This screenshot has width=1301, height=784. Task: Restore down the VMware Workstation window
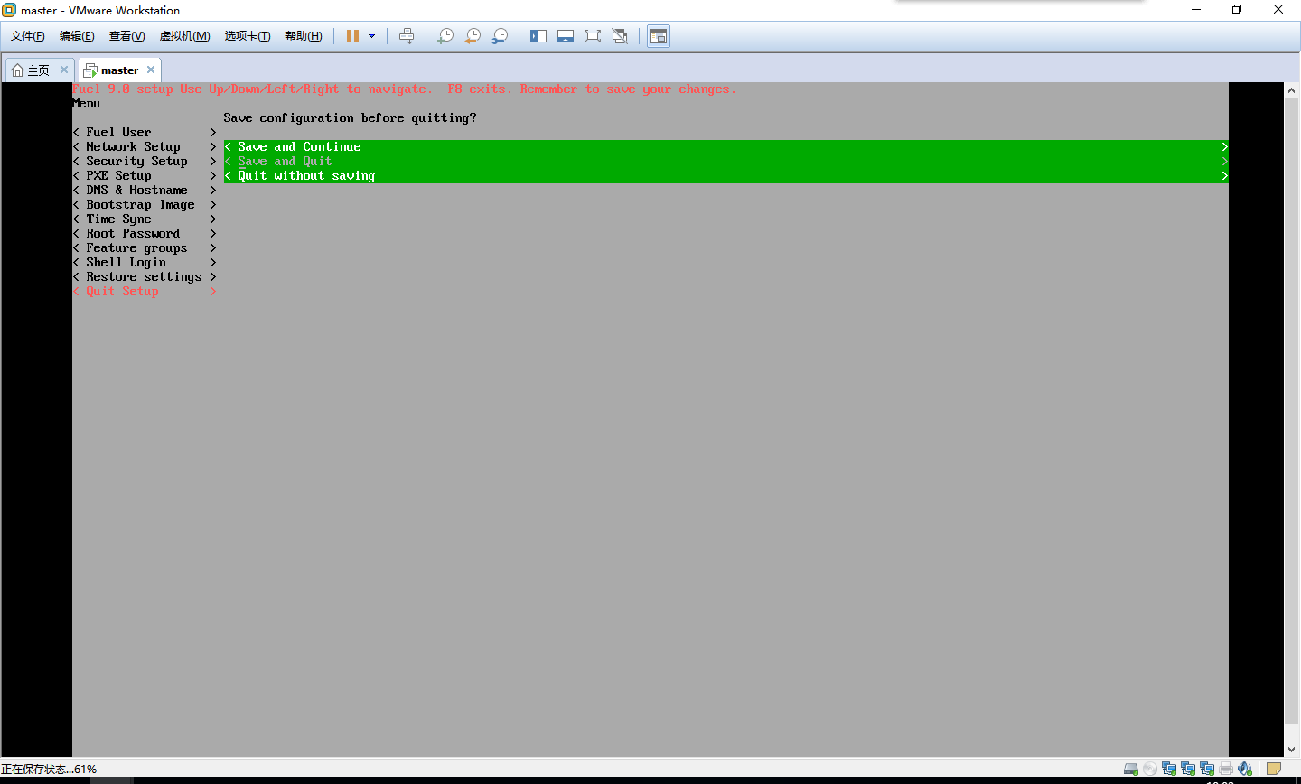click(1237, 10)
